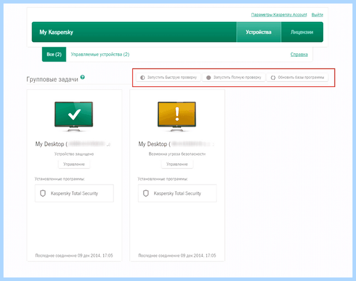The width and height of the screenshot is (356, 281).
Task: Show Управляемые устройства (2)
Action: [x=100, y=54]
